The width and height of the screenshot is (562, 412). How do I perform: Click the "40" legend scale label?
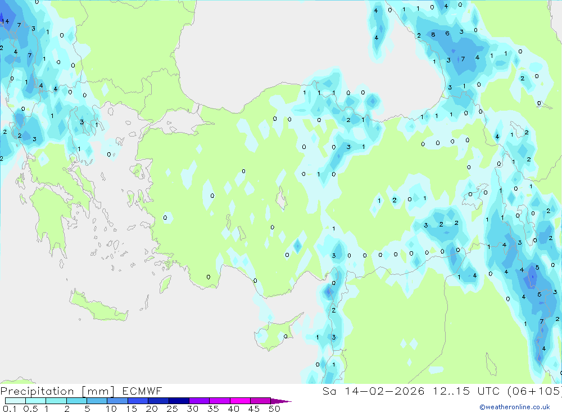pos(233,409)
